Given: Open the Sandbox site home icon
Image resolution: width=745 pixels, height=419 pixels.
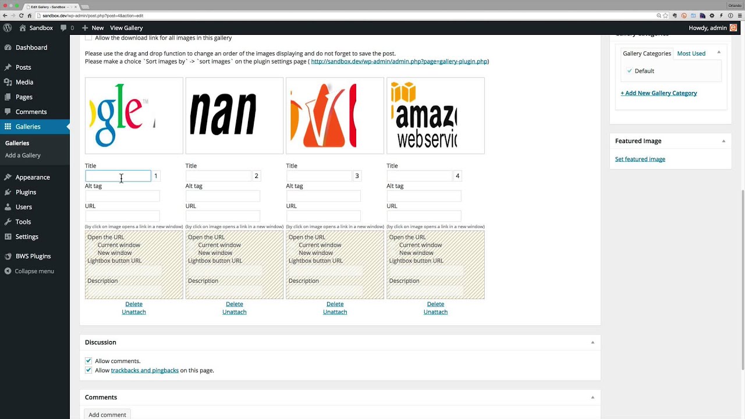Looking at the screenshot, I should coord(23,27).
